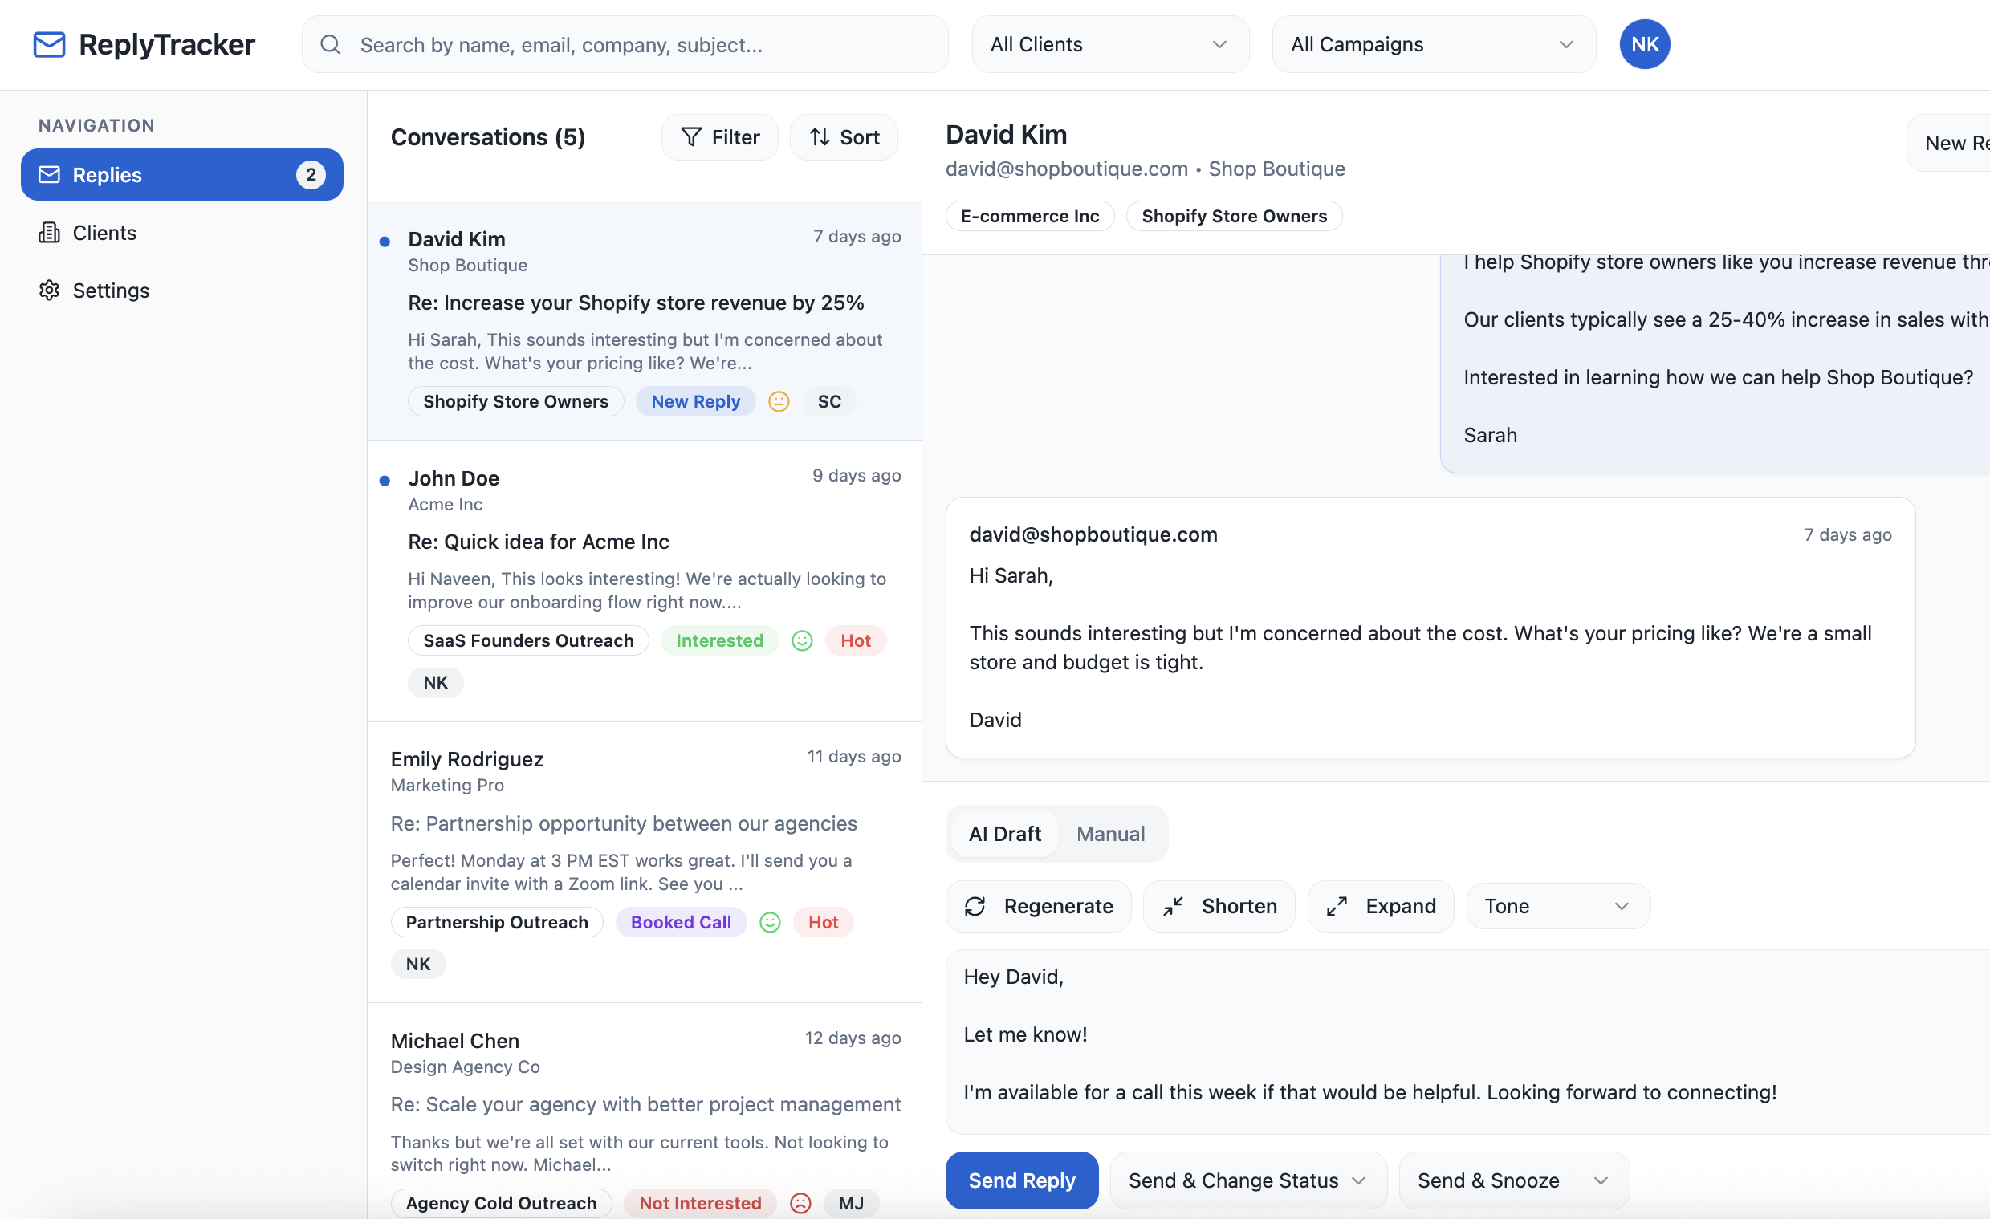Click the search conversations input field

point(625,44)
